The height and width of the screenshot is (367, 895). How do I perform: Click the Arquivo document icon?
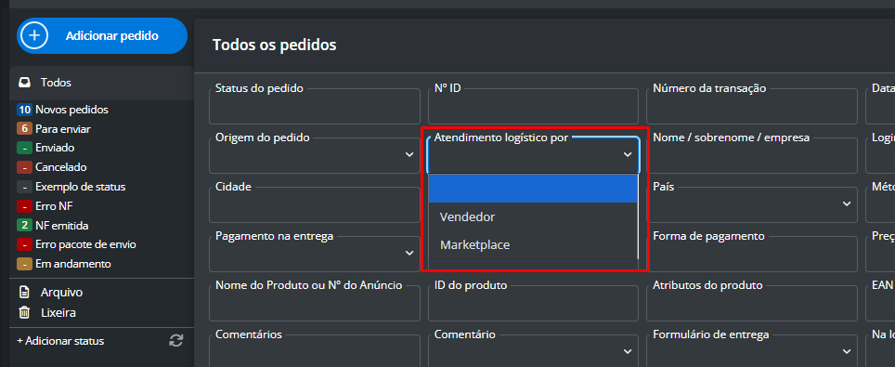pyautogui.click(x=24, y=292)
